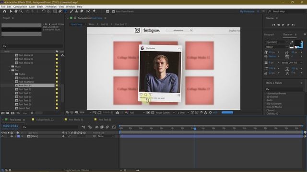This screenshot has width=307, height=172.
Task: Hide the Main layer with eye toggle
Action: coord(2,136)
